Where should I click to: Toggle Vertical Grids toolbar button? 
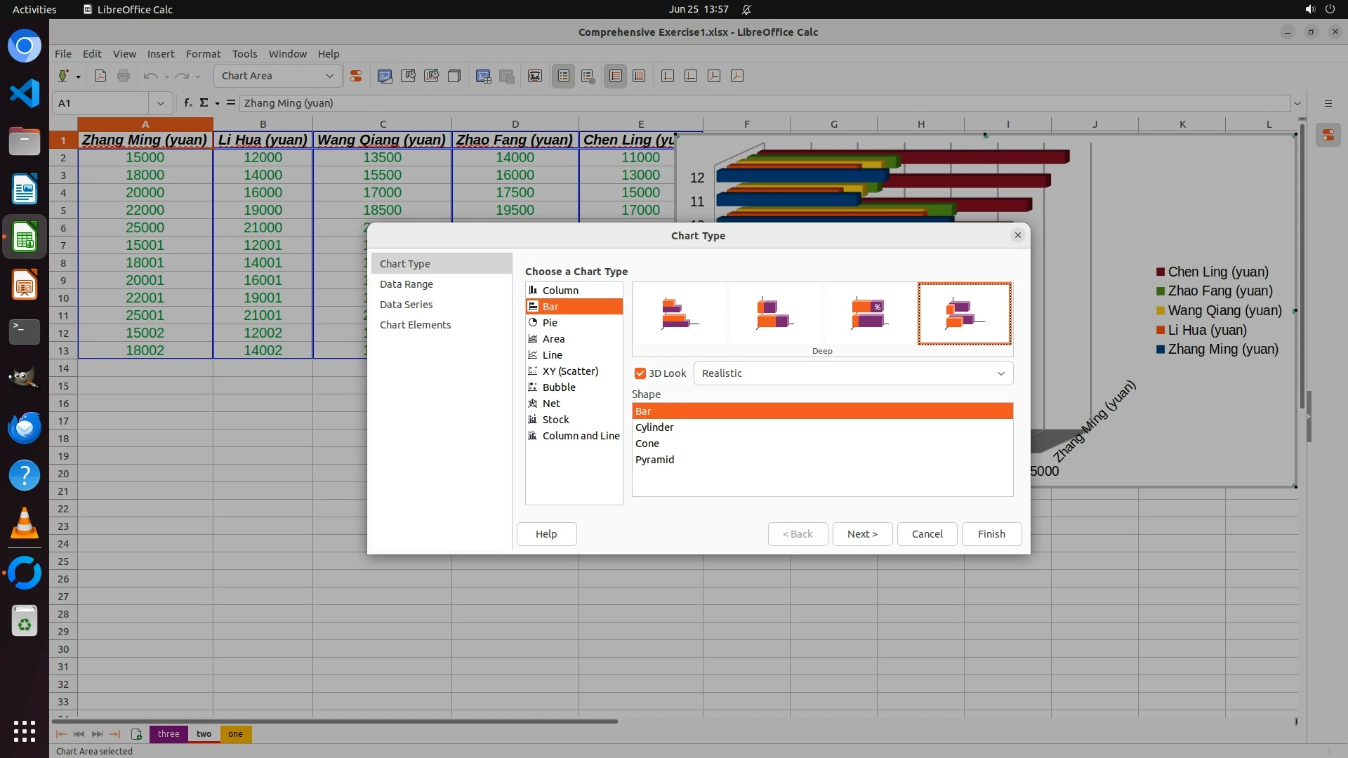coord(639,76)
